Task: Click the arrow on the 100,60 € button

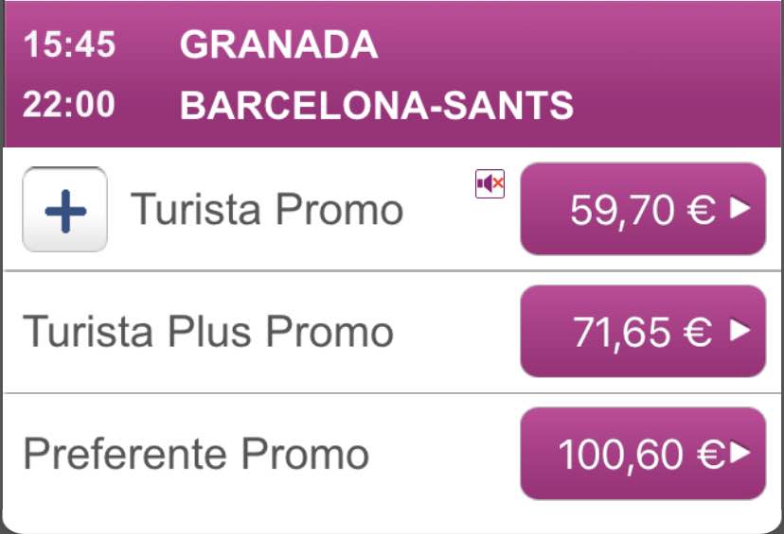Action: click(740, 452)
